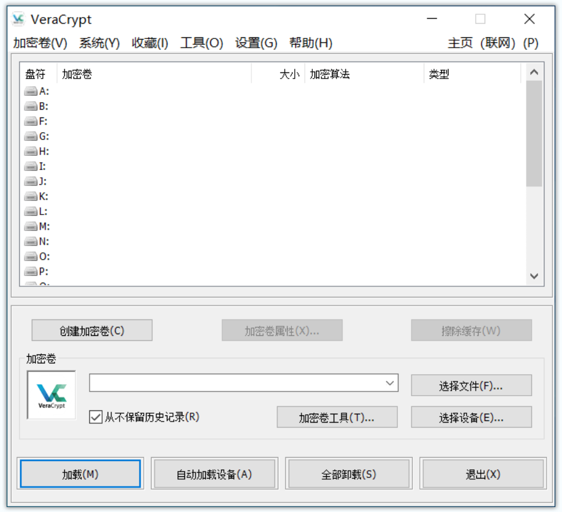
Task: Click scroll up arrow of drive list
Action: coord(534,72)
